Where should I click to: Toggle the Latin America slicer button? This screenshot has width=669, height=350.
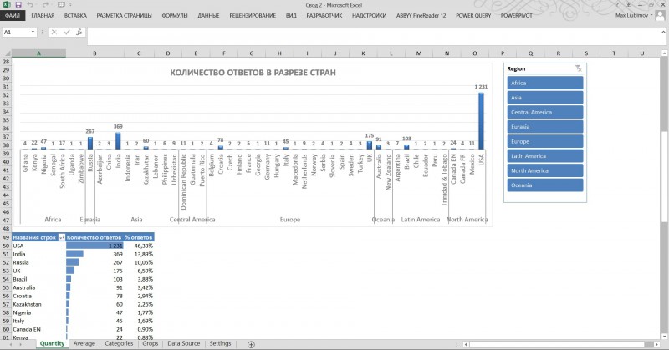pyautogui.click(x=545, y=156)
